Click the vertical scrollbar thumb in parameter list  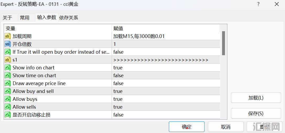(223, 43)
